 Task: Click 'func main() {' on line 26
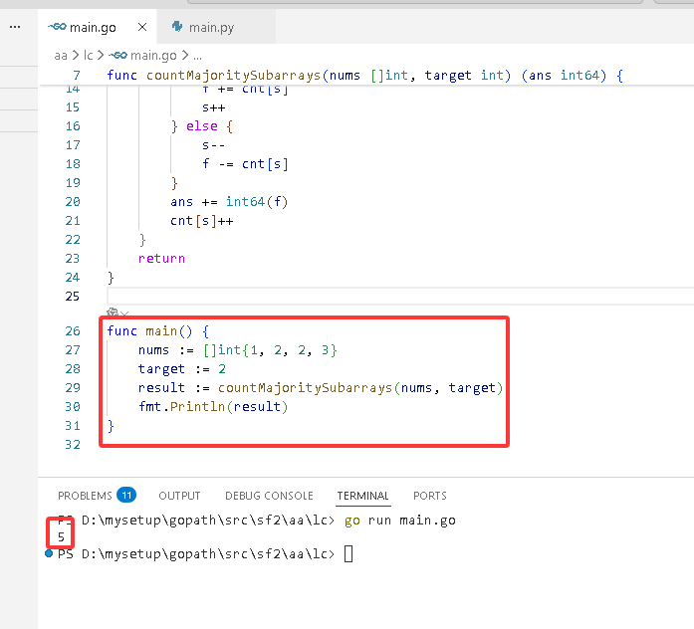[x=158, y=330]
